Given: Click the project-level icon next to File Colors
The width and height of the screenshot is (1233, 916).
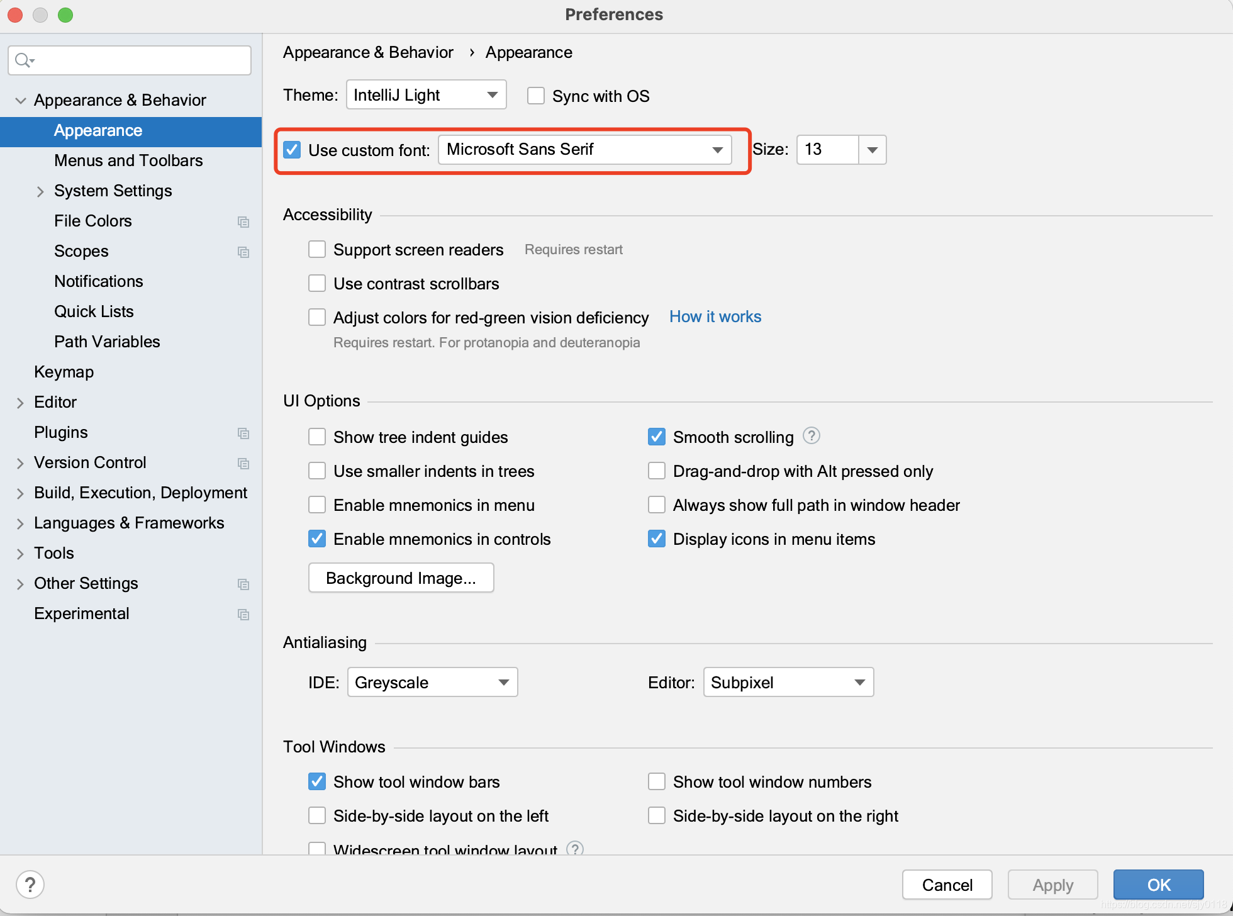Looking at the screenshot, I should point(243,221).
